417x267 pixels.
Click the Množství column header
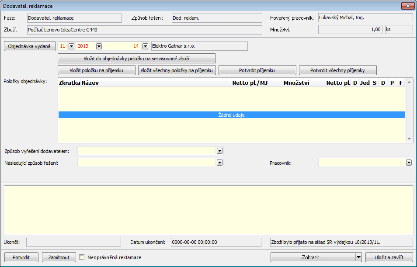click(x=289, y=83)
